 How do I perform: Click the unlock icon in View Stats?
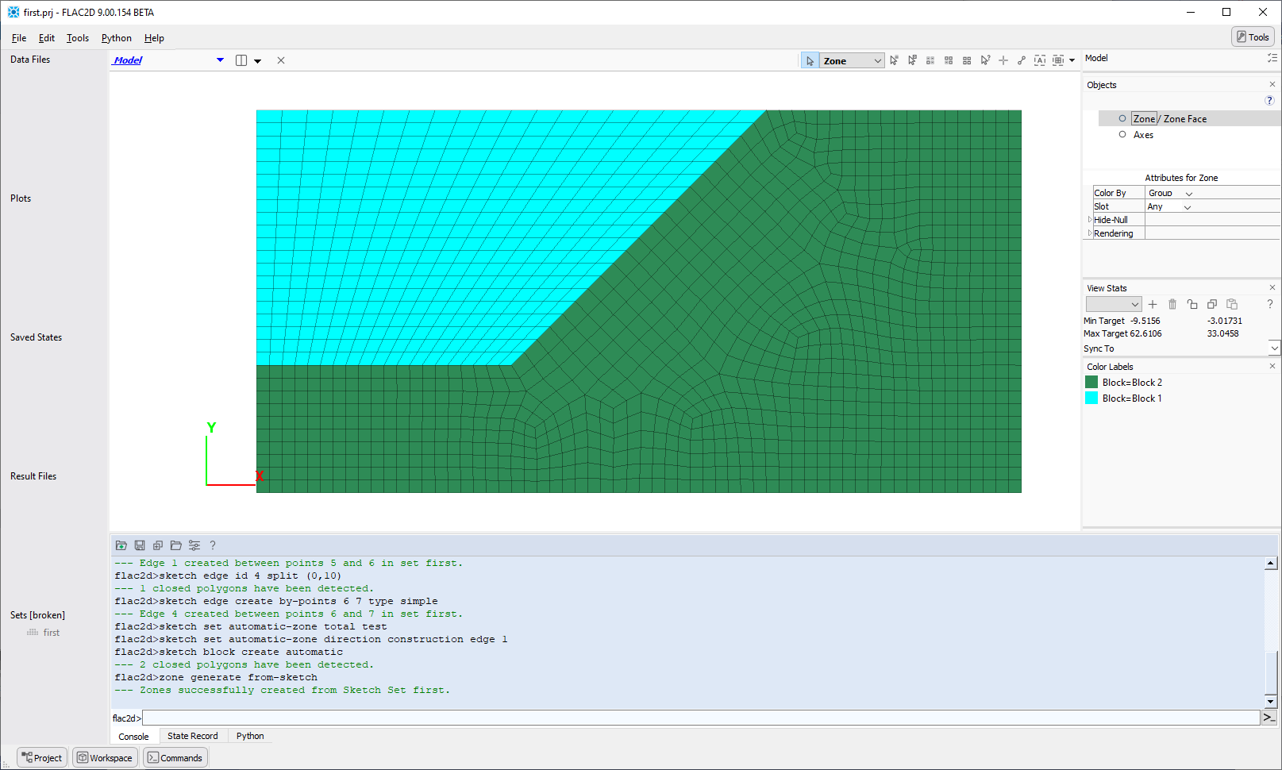point(1192,304)
